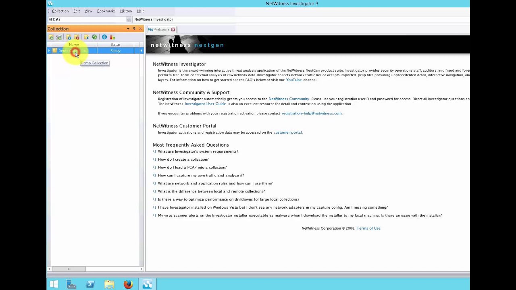Click the New Remote Collection icon
The height and width of the screenshot is (290, 516).
59,37
